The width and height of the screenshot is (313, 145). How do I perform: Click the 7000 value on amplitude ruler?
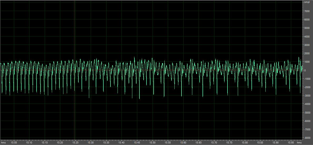coord(307,11)
